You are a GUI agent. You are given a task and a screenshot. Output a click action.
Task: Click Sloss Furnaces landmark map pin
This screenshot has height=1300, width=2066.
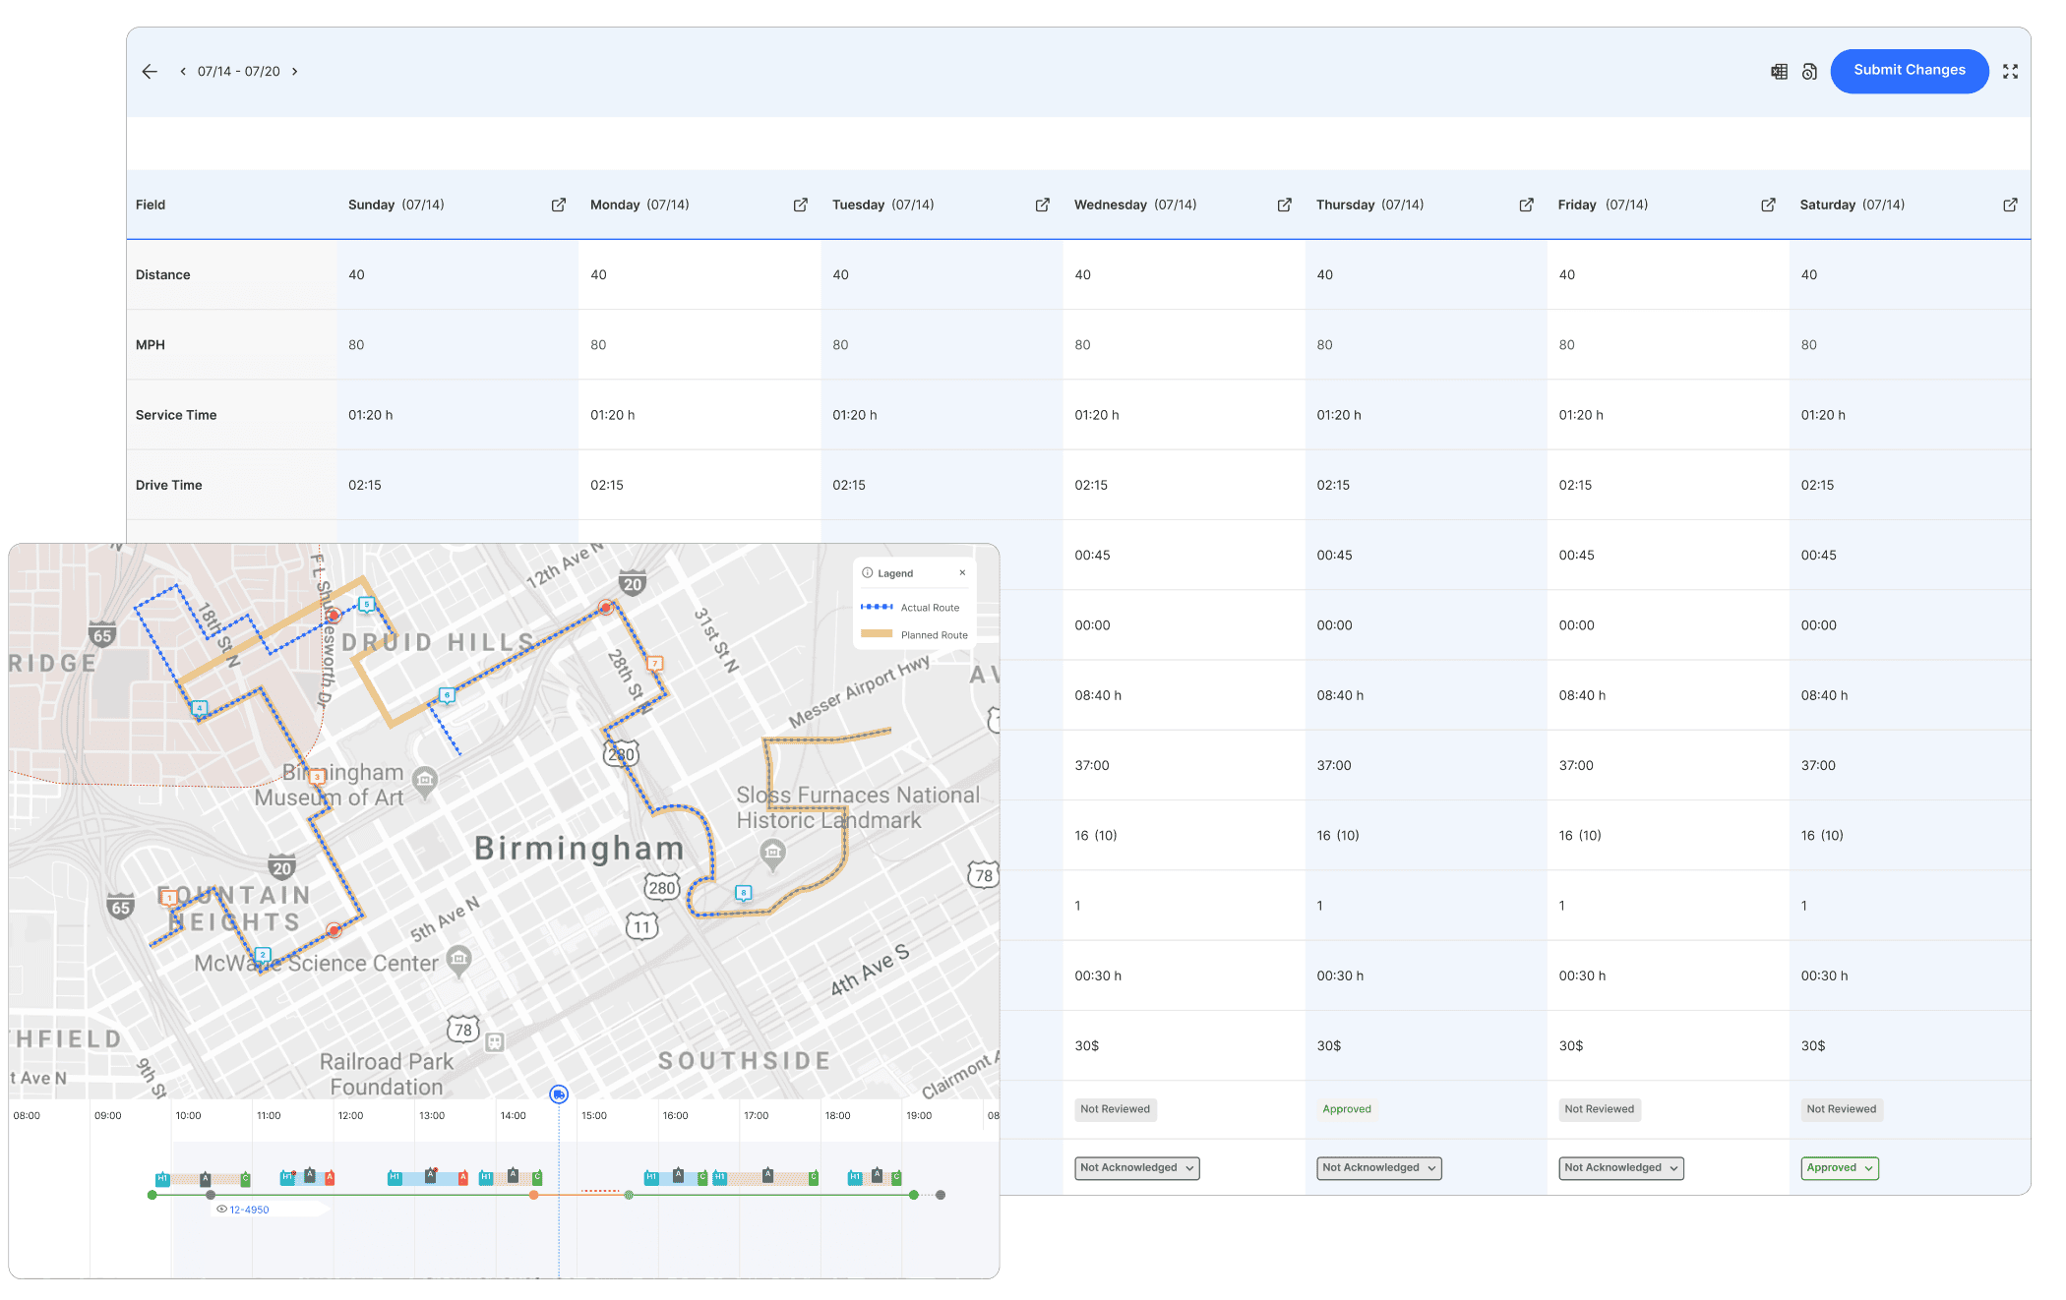coord(773,854)
